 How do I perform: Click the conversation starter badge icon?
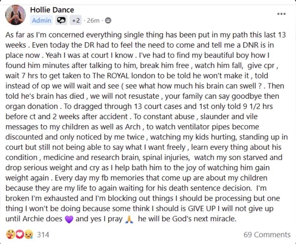pyautogui.click(x=61, y=20)
